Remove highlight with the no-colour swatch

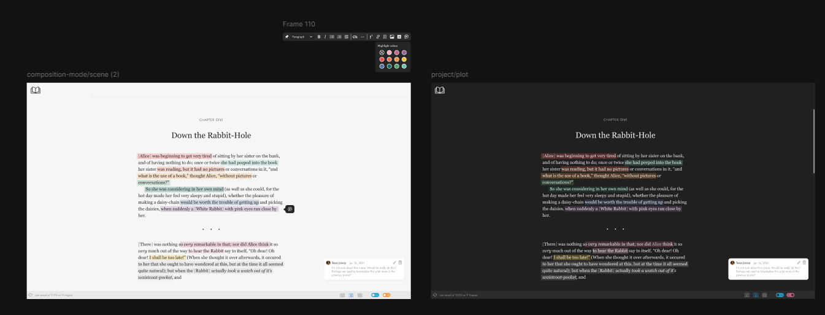[x=382, y=52]
